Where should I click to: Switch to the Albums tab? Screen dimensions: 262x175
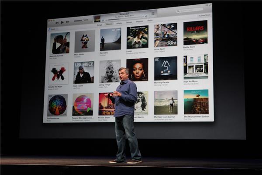coord(109,24)
